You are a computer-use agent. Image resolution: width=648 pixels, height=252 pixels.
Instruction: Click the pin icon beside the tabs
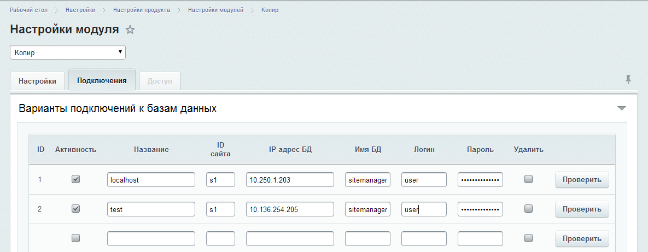coord(628,80)
